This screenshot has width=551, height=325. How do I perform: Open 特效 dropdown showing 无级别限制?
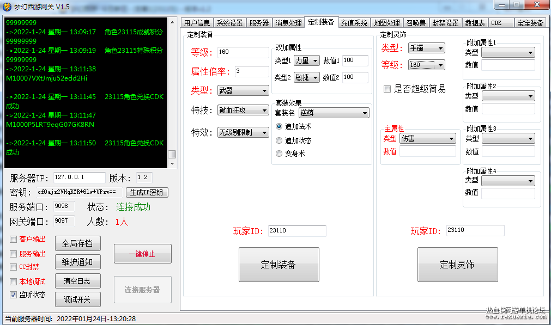pos(243,132)
